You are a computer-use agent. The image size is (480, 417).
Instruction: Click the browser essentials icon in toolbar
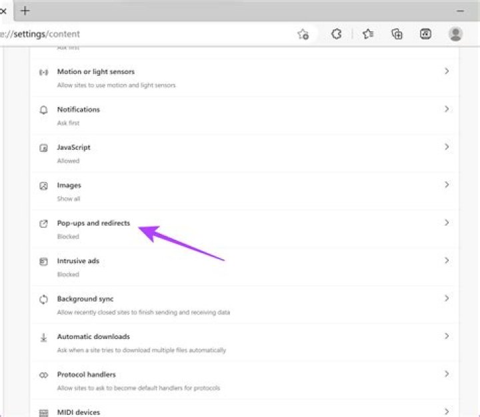pos(426,34)
